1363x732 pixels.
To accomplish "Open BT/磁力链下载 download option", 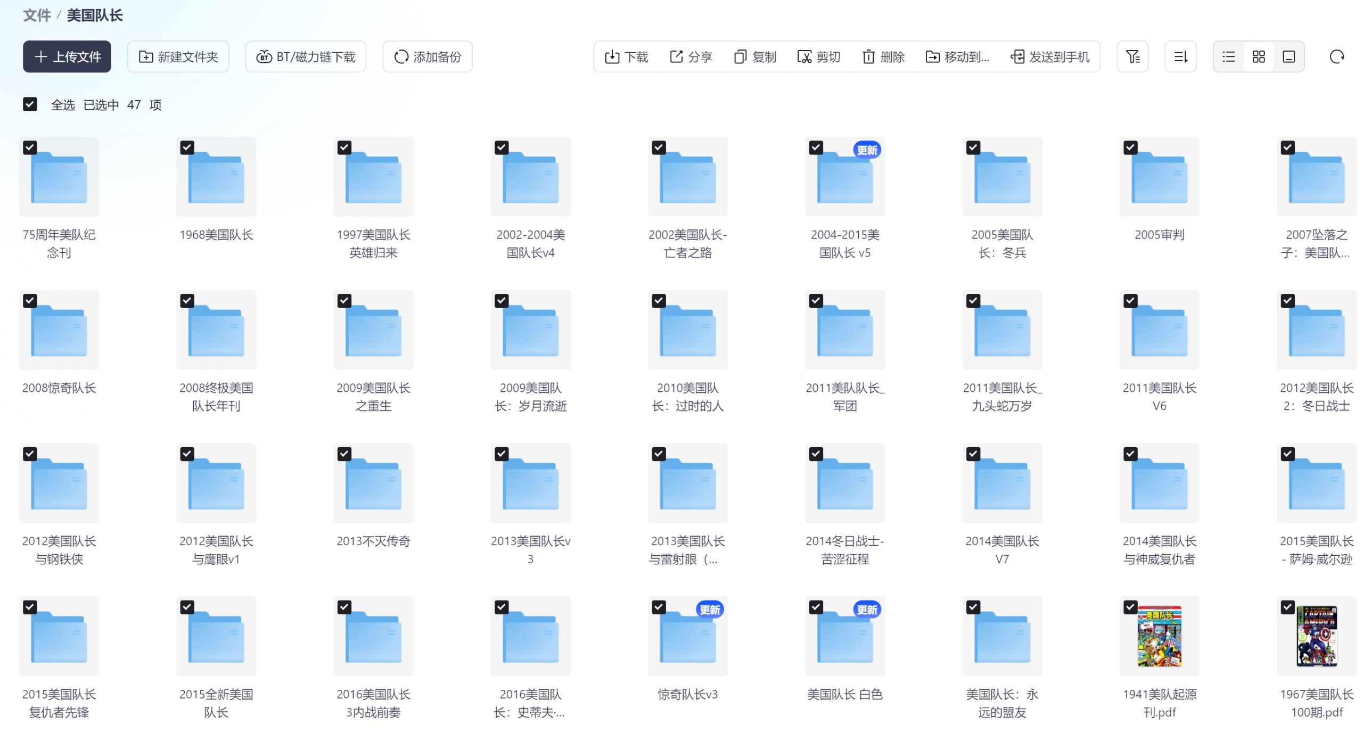I will tap(306, 56).
